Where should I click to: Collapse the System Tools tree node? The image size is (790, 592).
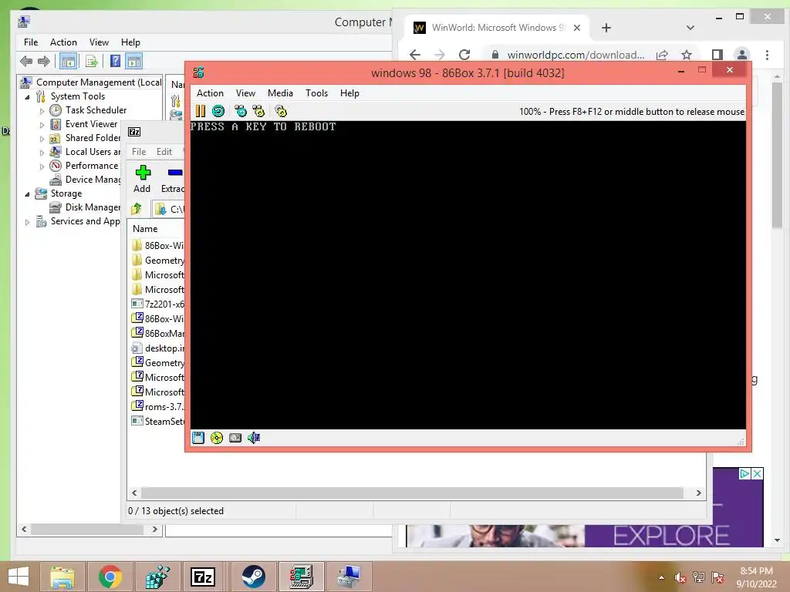point(27,96)
